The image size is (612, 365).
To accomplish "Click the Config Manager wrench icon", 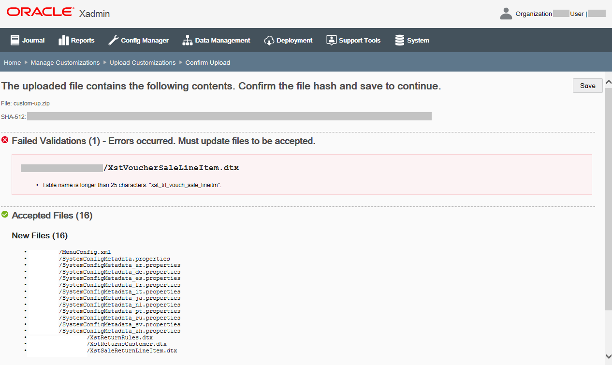I will (x=113, y=40).
